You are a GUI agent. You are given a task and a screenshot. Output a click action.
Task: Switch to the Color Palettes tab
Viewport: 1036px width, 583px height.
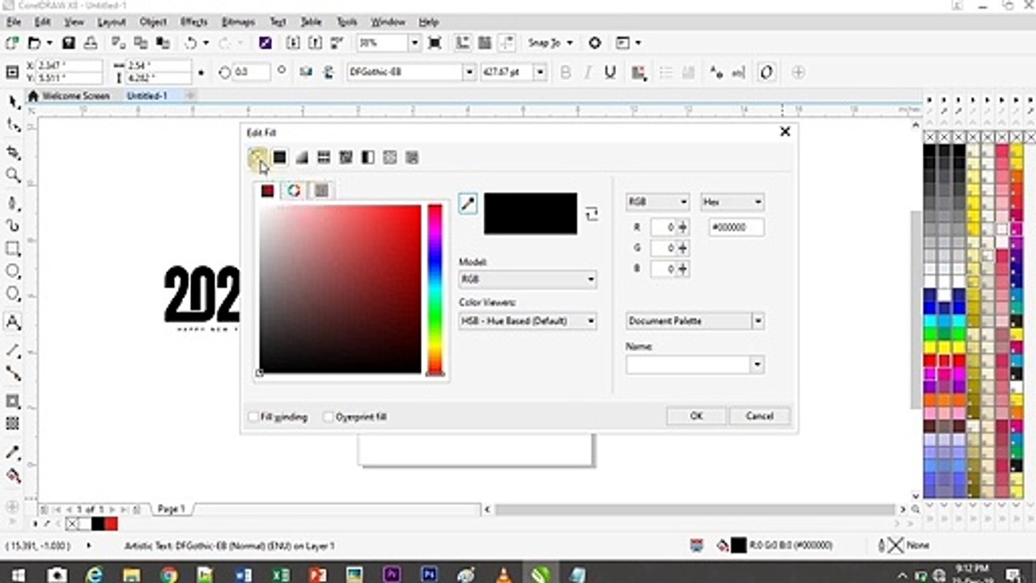point(321,190)
